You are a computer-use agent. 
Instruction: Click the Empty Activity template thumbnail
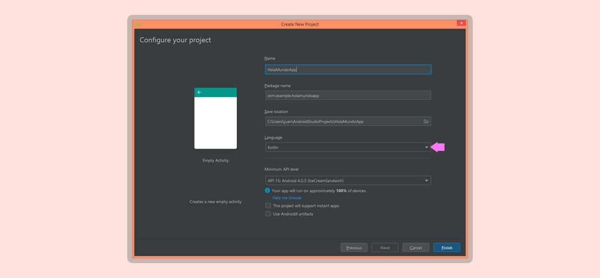216,118
